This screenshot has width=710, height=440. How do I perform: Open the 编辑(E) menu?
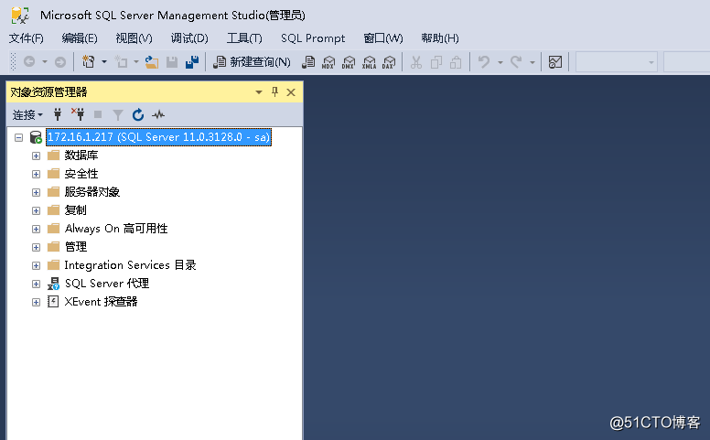click(x=80, y=38)
